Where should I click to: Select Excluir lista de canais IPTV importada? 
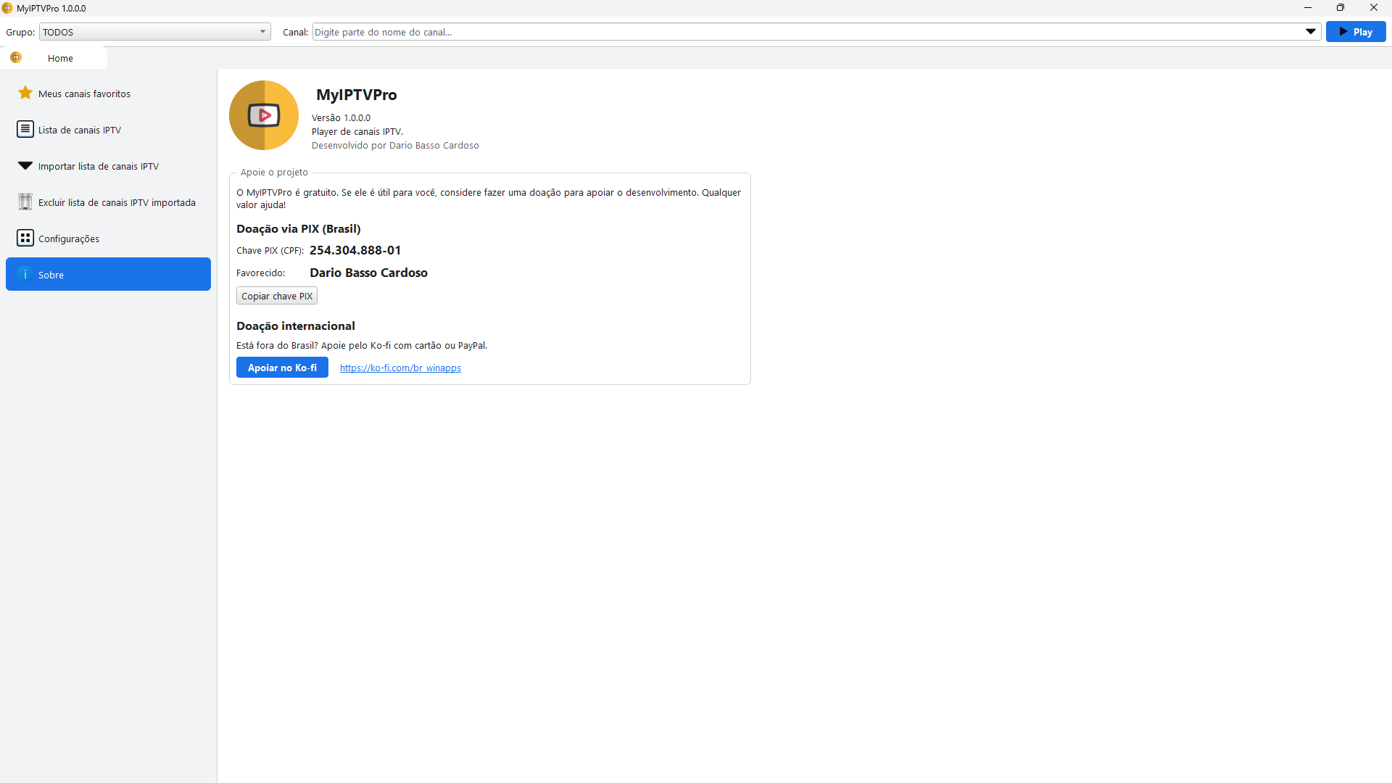[x=108, y=202]
